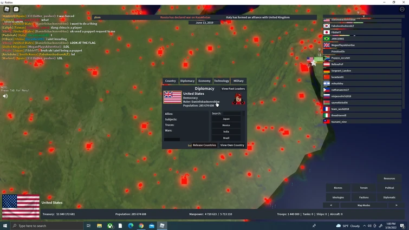Click View Own Country button
Screen dimensions: 409x230
point(232,145)
